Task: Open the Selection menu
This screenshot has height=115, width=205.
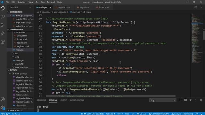Action: tap(22, 2)
